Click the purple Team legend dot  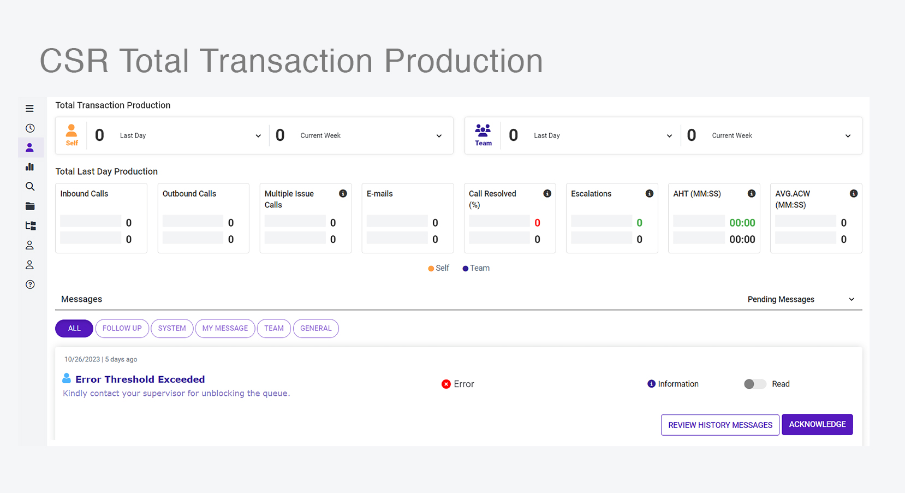tap(466, 269)
